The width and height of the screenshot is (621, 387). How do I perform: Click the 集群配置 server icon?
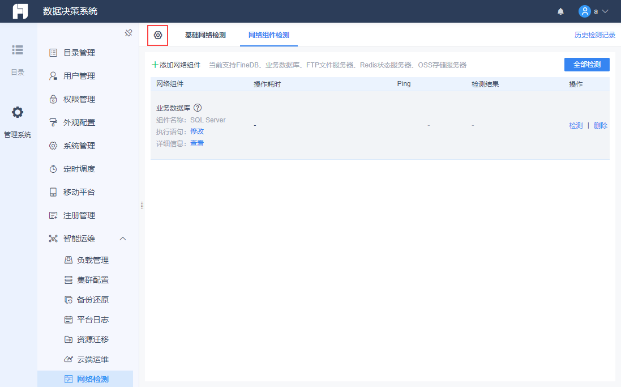[68, 280]
